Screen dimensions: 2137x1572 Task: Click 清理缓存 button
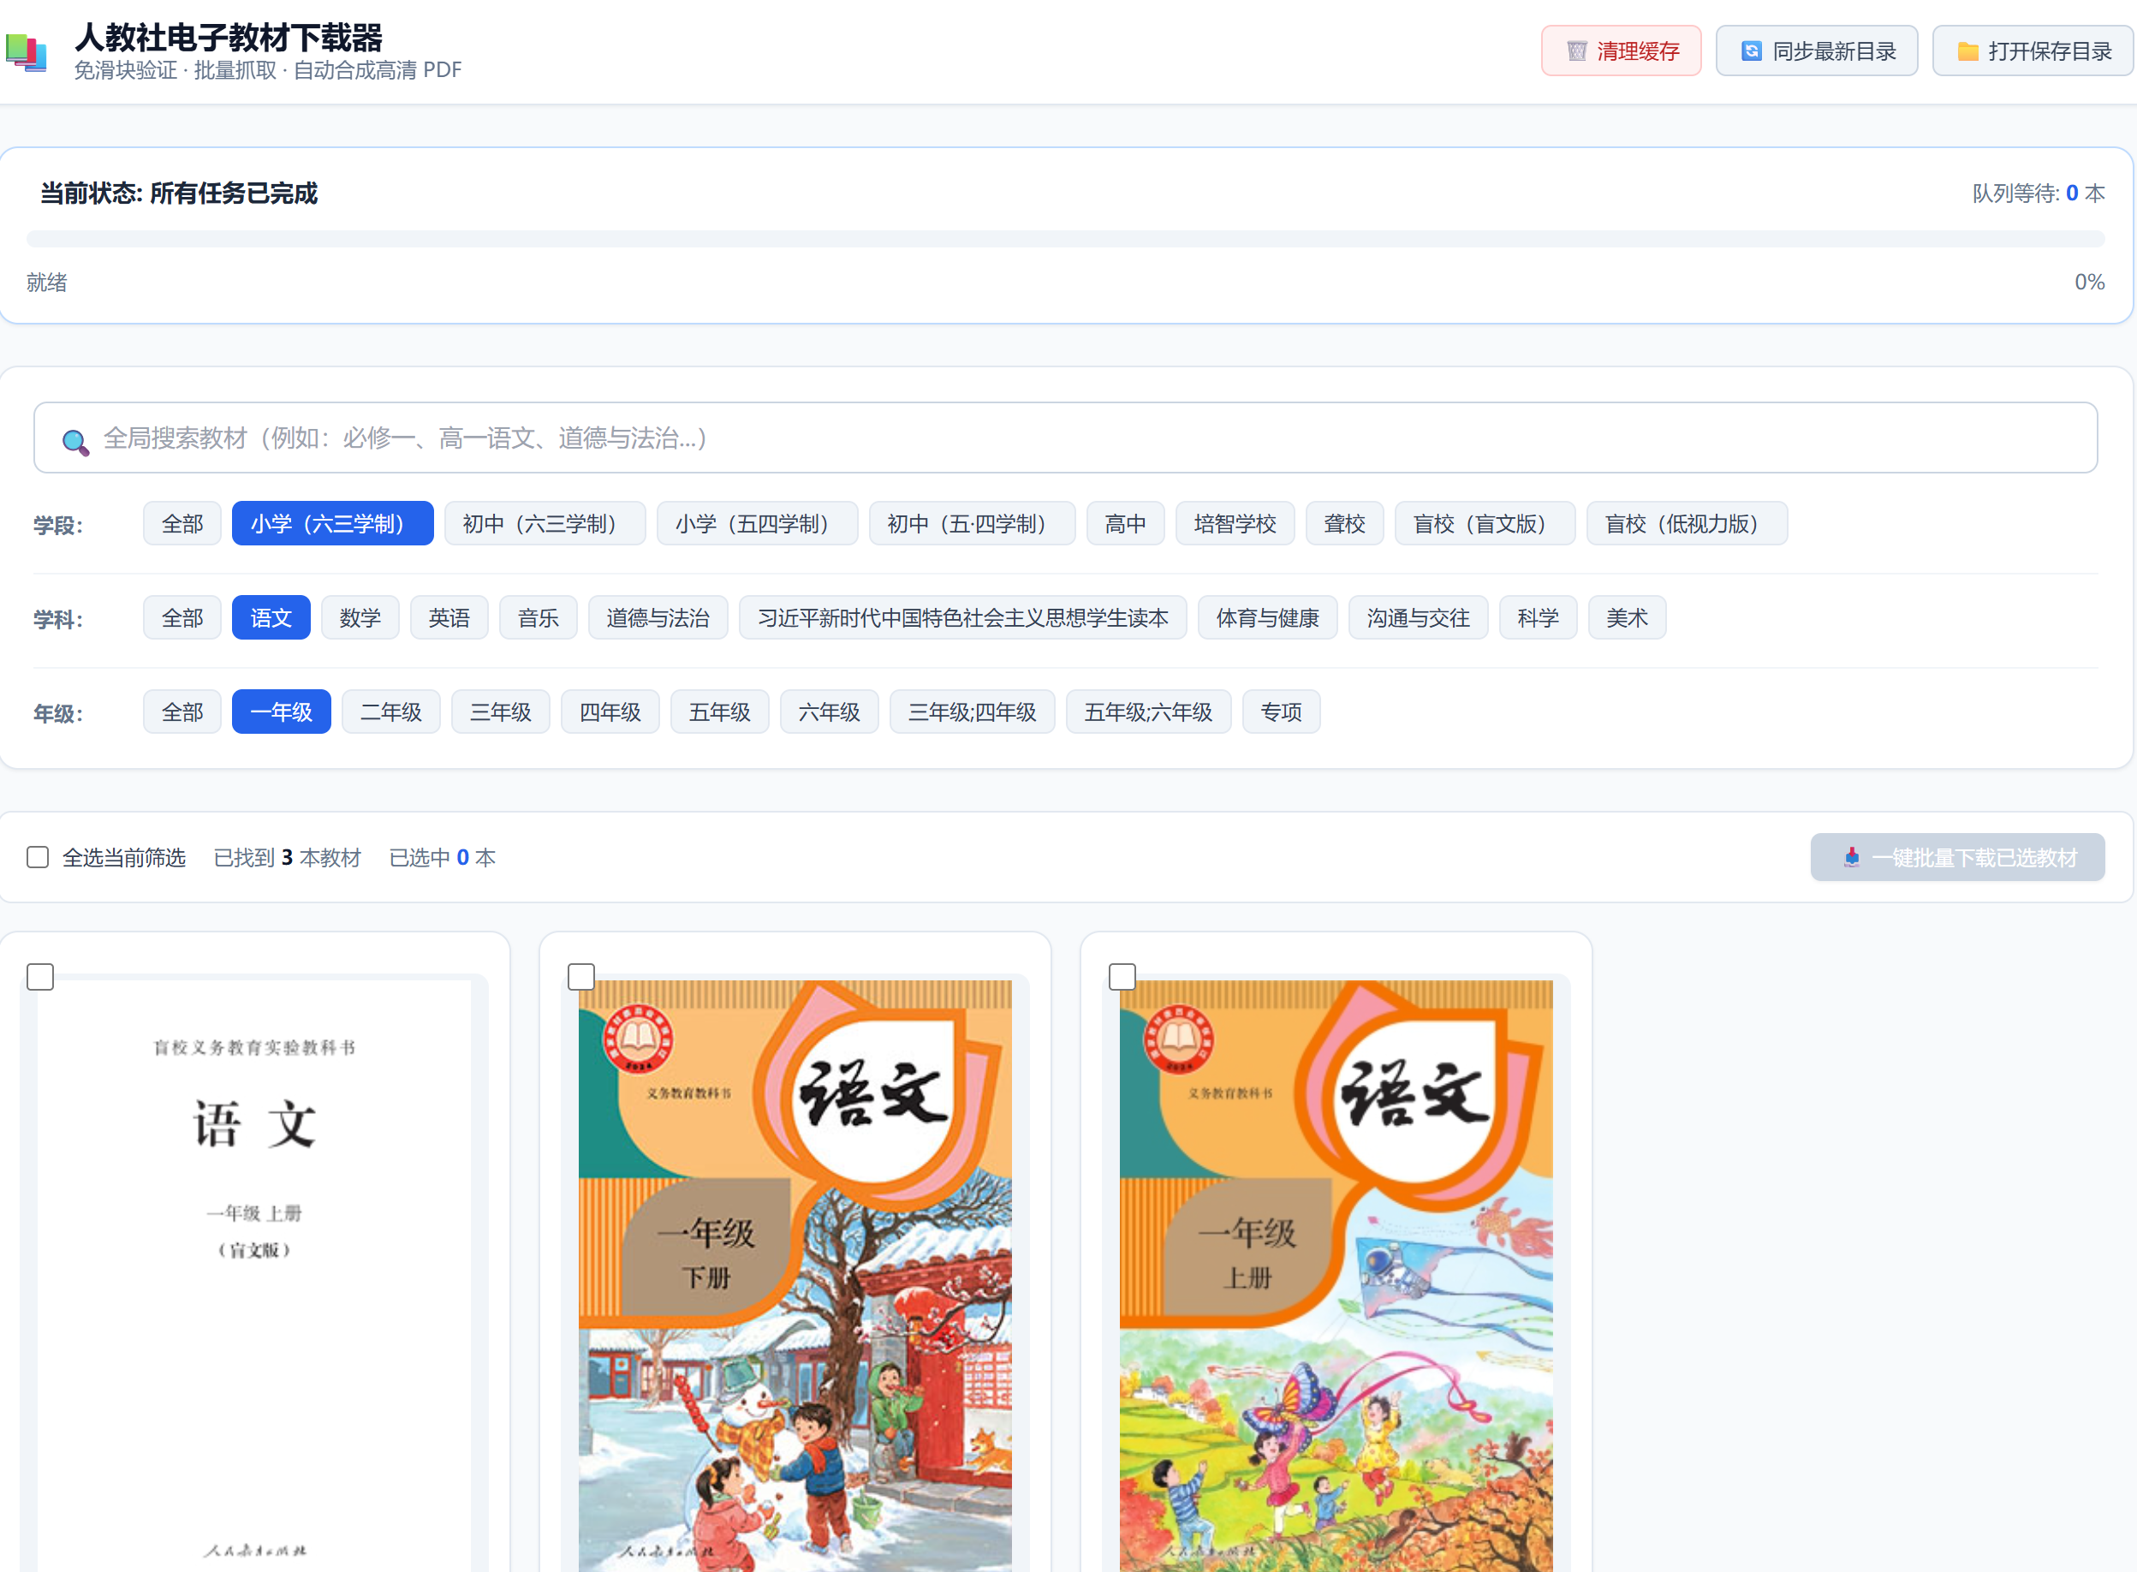coord(1621,51)
